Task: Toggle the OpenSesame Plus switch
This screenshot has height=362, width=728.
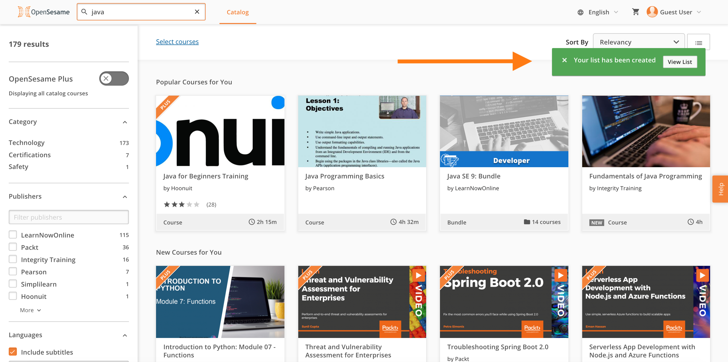Action: pyautogui.click(x=114, y=78)
